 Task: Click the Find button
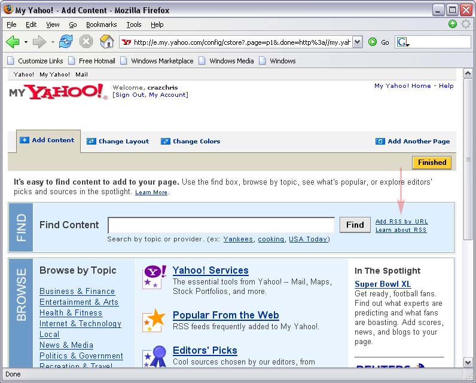coord(355,225)
